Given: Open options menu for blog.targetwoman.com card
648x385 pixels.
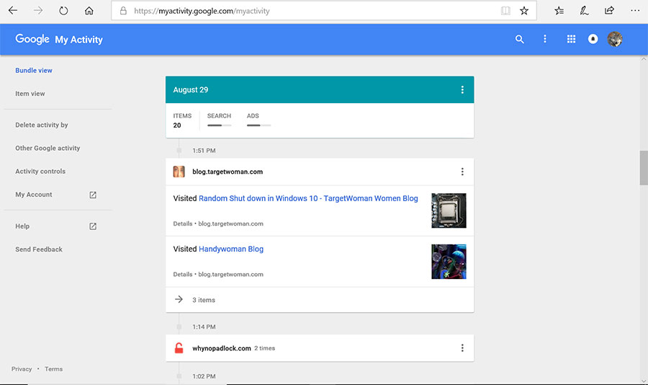Looking at the screenshot, I should pos(462,172).
